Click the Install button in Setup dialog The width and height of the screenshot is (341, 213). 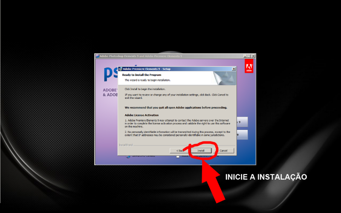(201, 151)
